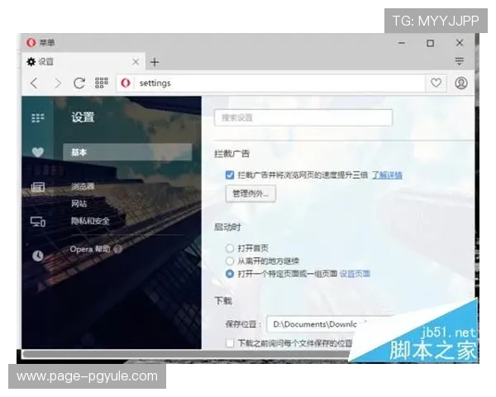
Task: Close the Opera window
Action: click(x=460, y=43)
